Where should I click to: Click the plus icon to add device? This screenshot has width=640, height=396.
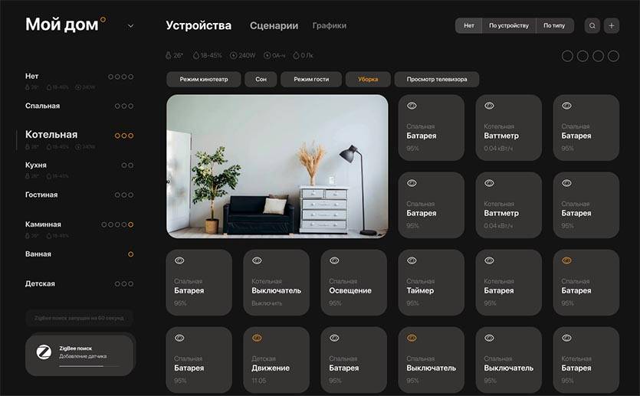[x=611, y=25]
